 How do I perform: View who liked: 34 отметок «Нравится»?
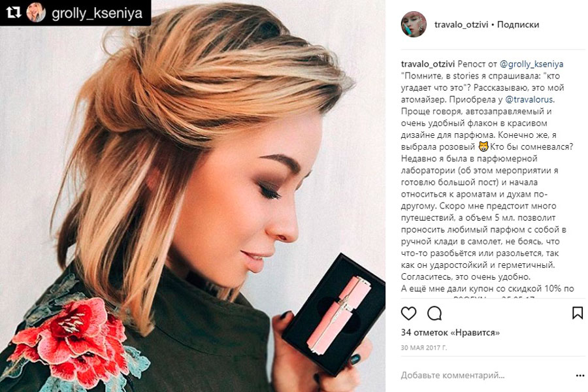[450, 333]
